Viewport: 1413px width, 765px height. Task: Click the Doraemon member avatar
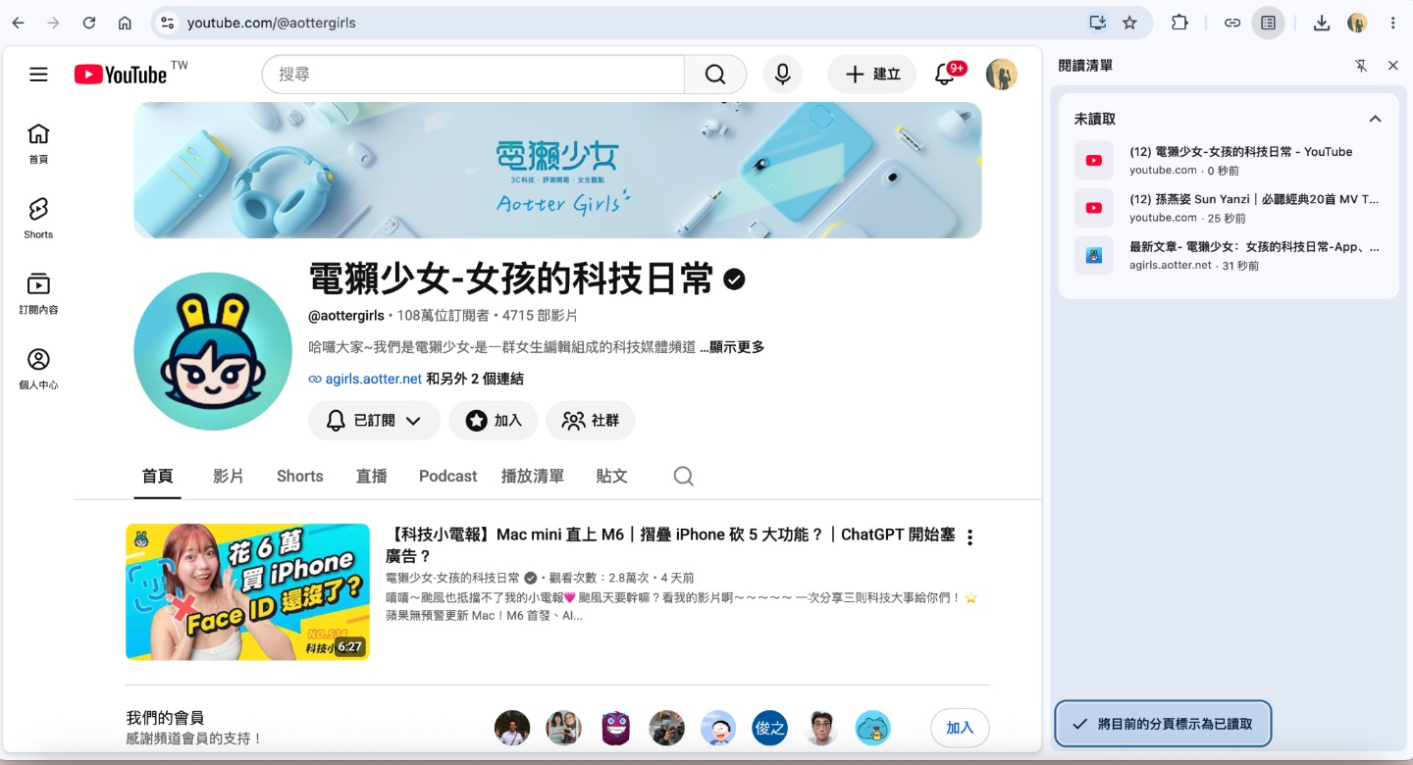coord(718,728)
